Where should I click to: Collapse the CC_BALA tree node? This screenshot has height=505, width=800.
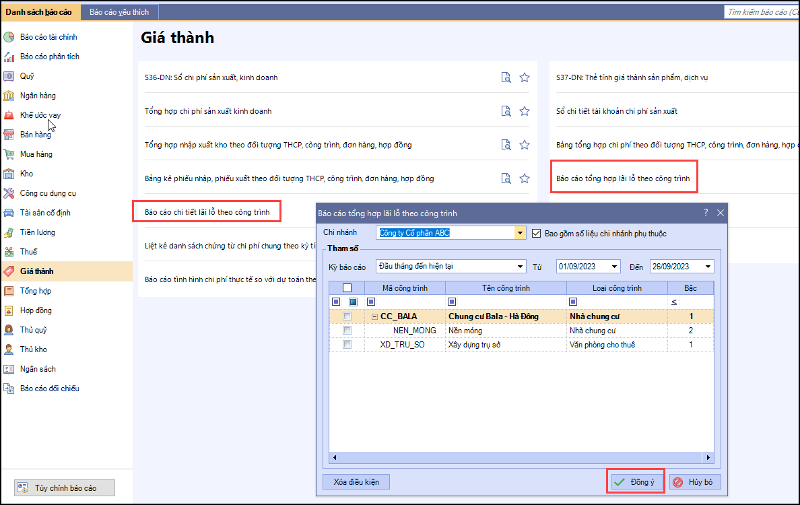click(x=374, y=316)
